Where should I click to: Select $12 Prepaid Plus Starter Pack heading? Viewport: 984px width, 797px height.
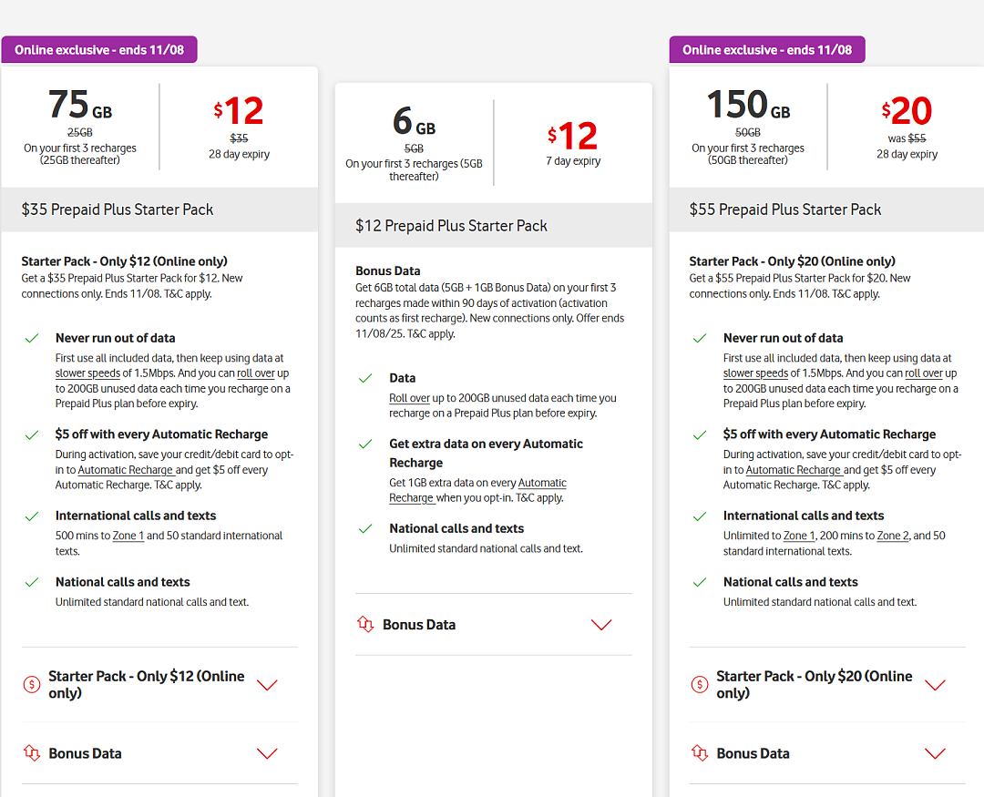tap(451, 226)
